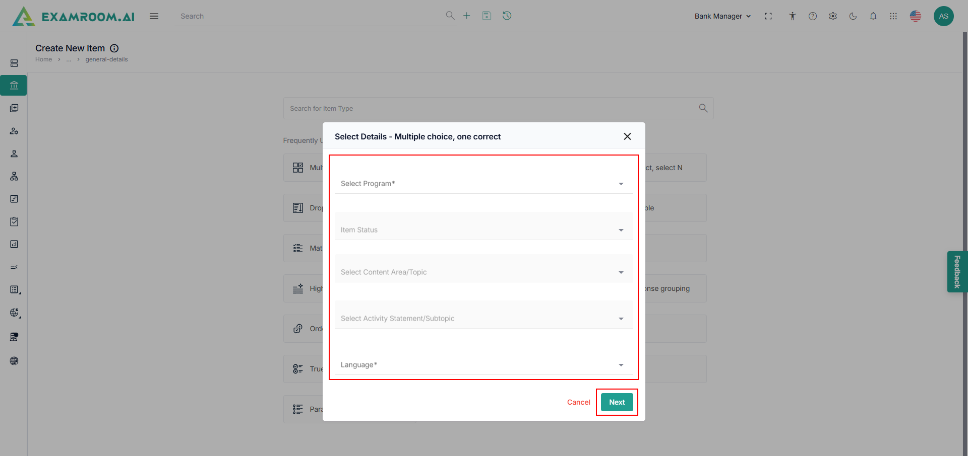Click the history clock icon

507,16
